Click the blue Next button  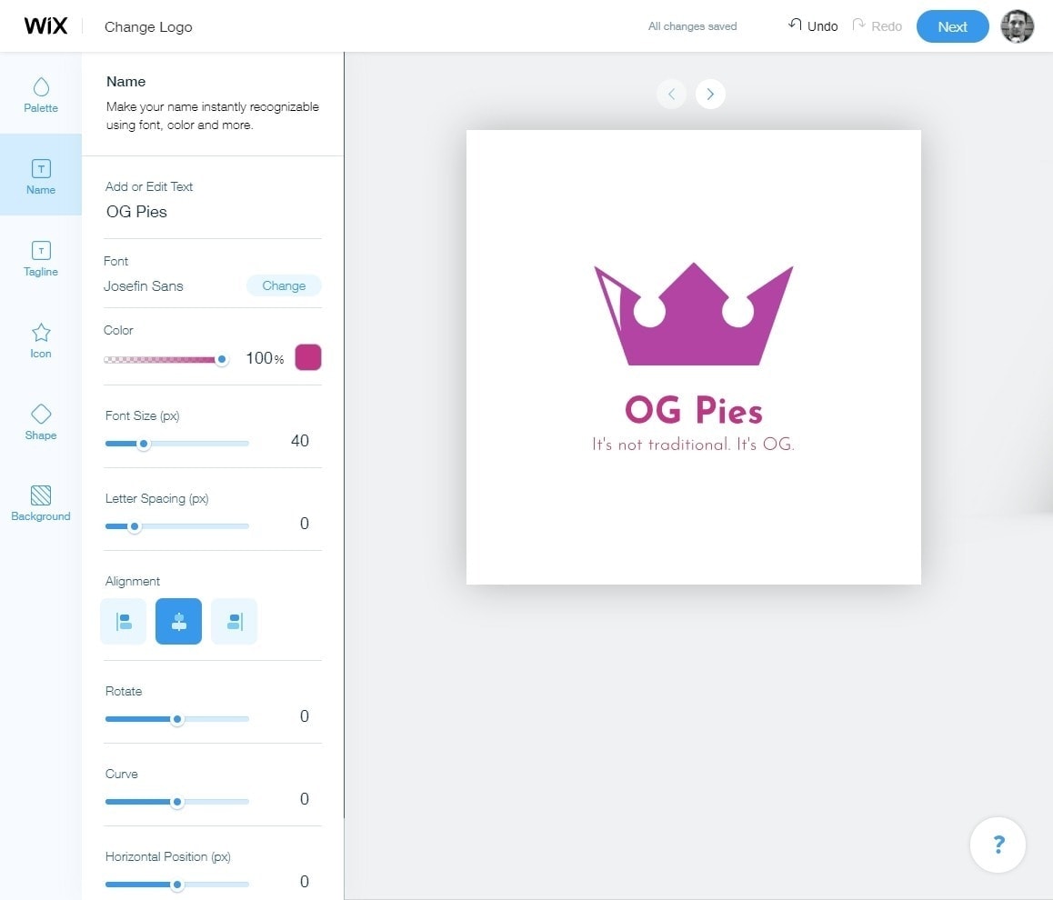tap(952, 26)
